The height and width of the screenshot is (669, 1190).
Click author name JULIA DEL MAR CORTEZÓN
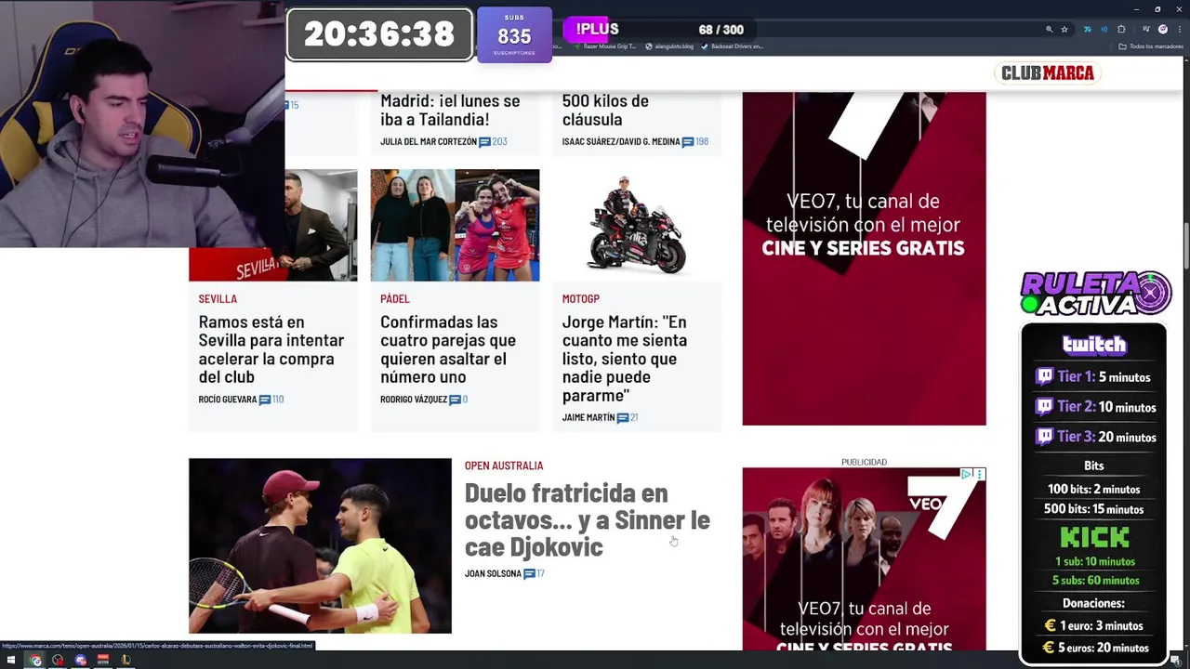pos(429,142)
